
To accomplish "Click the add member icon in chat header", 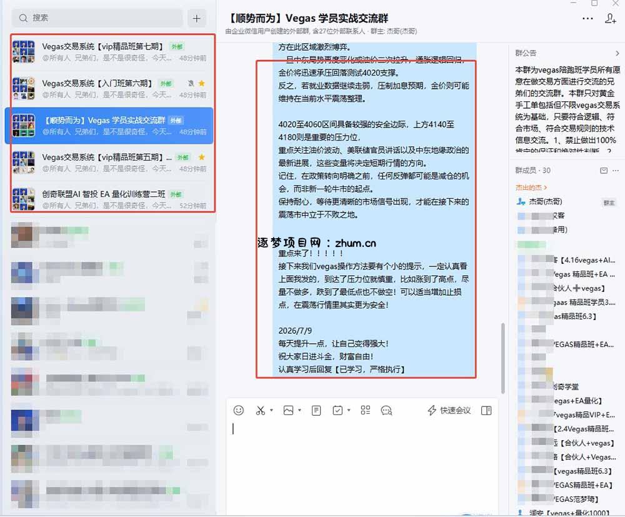I will 610,18.
